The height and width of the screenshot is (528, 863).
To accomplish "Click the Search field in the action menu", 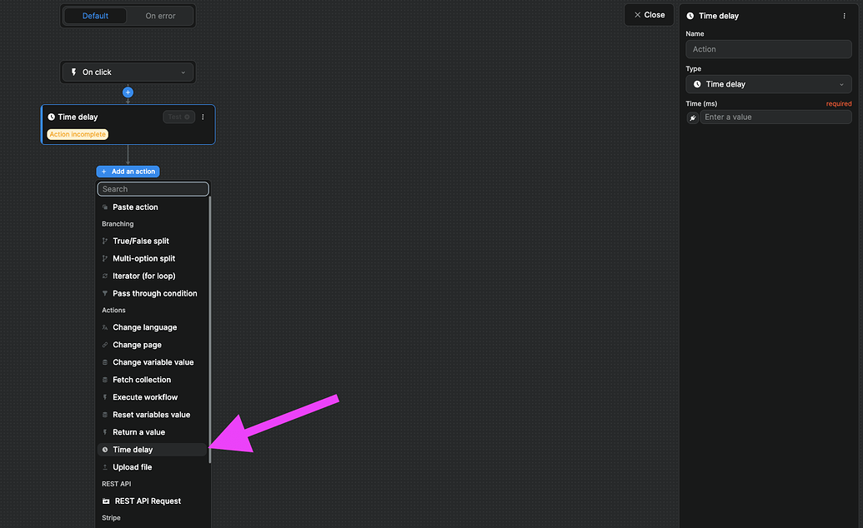I will click(153, 188).
